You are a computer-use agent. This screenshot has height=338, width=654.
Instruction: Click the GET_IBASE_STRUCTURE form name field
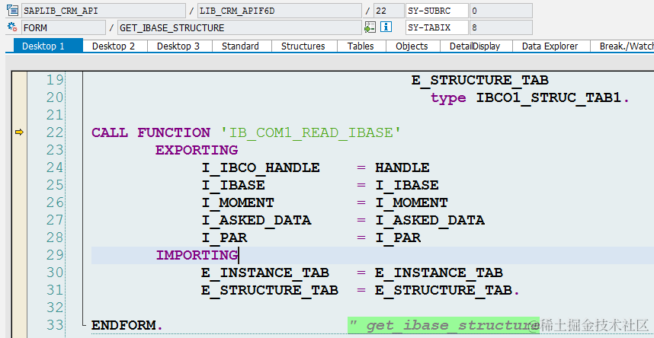239,28
